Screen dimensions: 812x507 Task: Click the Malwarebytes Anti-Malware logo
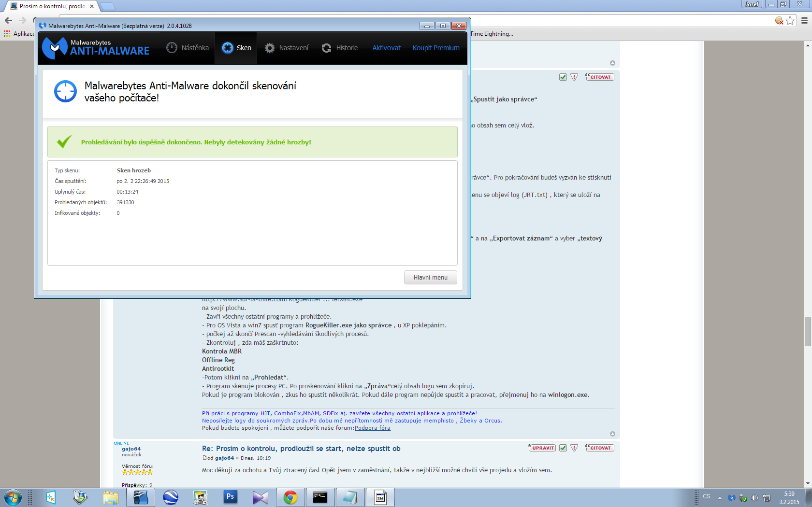[96, 48]
